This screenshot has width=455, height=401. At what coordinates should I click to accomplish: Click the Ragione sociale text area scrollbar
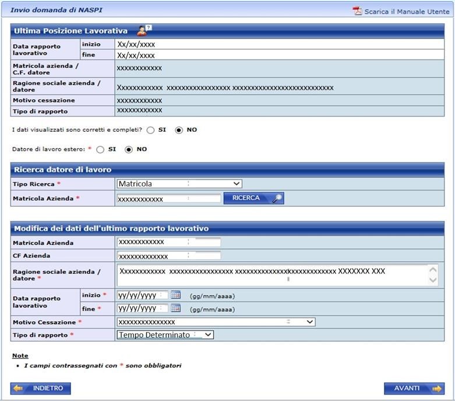coord(433,275)
